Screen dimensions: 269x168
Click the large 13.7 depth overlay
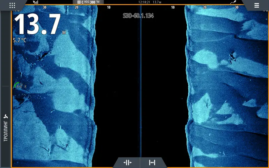tap(37, 25)
